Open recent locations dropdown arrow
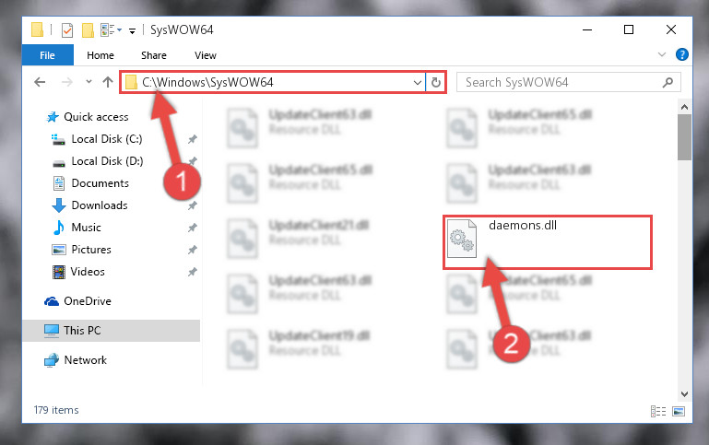Image resolution: width=709 pixels, height=445 pixels. pyautogui.click(x=89, y=82)
